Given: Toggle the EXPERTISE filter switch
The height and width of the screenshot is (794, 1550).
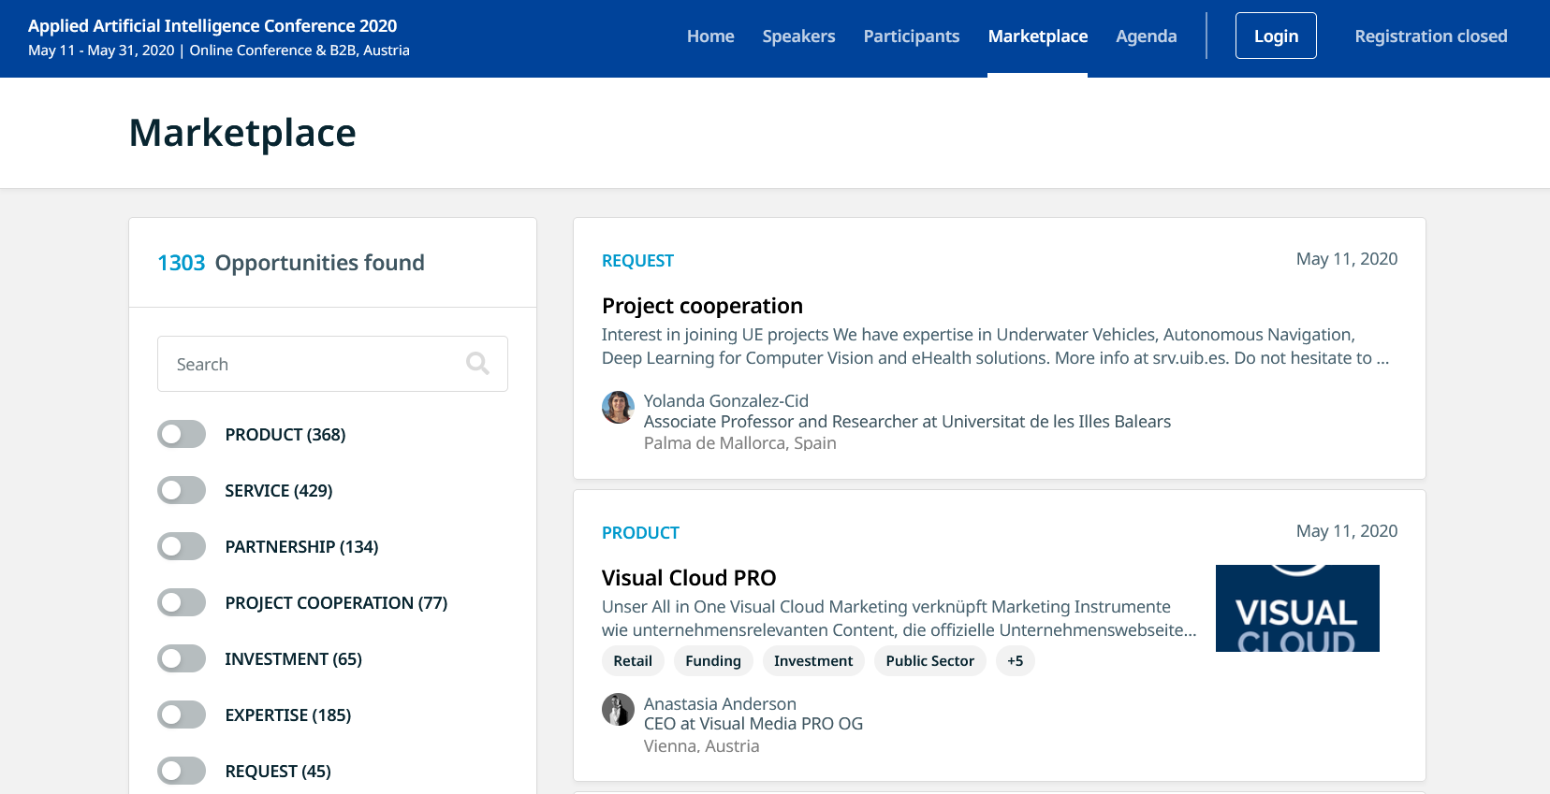Looking at the screenshot, I should (182, 715).
